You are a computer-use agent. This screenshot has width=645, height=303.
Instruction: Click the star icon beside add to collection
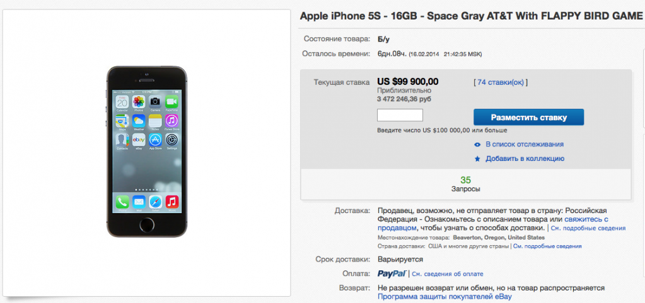[477, 159]
